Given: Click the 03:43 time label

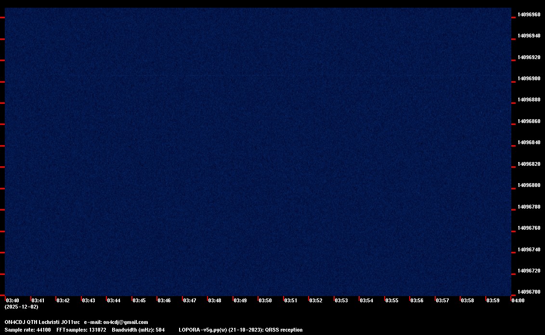Looking at the screenshot, I should tap(88, 300).
